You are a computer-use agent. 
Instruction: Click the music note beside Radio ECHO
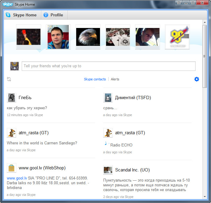(x=106, y=143)
